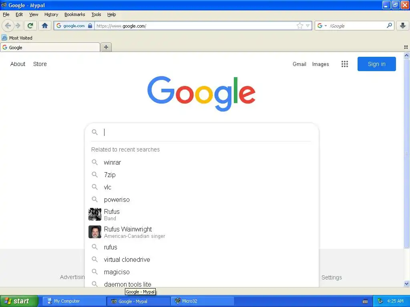Select the Rufus Band suggestion
The width and height of the screenshot is (410, 307).
click(202, 215)
